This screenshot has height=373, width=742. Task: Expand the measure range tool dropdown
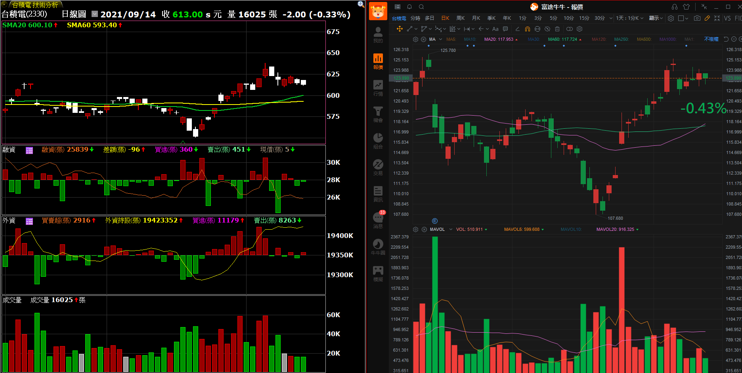point(473,29)
